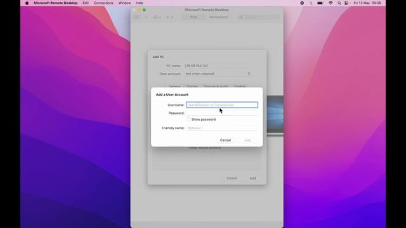Select the Display tab in Add PC

pos(192,86)
